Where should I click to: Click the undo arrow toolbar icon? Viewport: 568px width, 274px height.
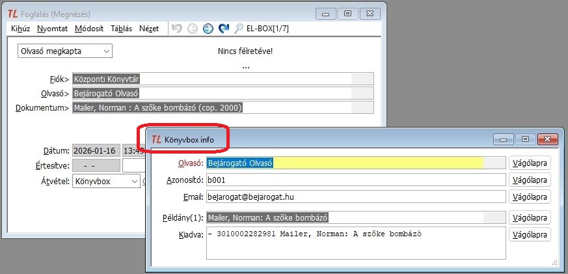pyautogui.click(x=176, y=29)
